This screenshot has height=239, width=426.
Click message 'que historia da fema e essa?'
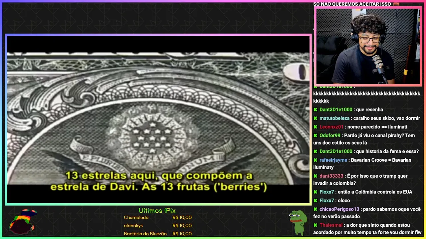pos(387,151)
